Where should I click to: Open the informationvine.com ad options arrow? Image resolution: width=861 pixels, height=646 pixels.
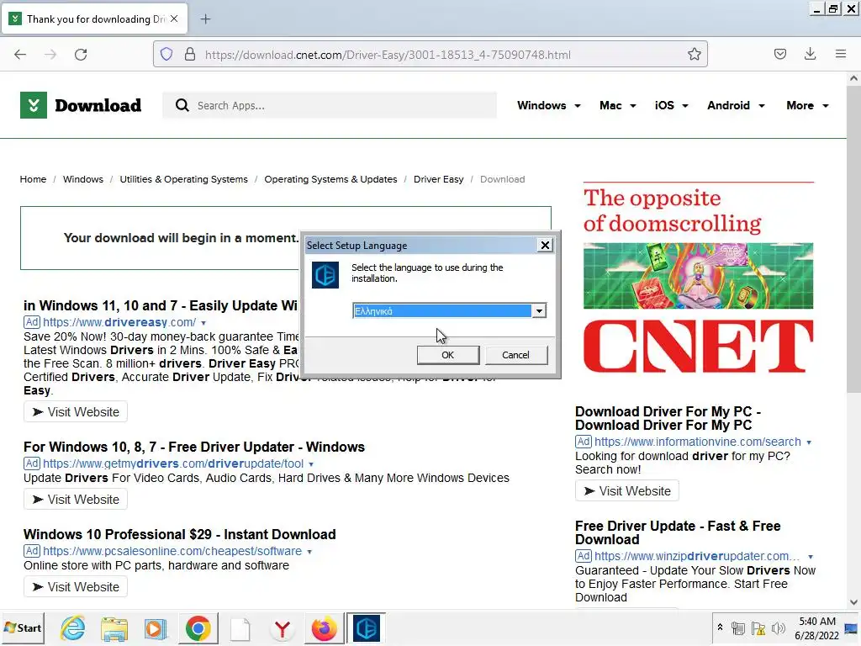809,442
